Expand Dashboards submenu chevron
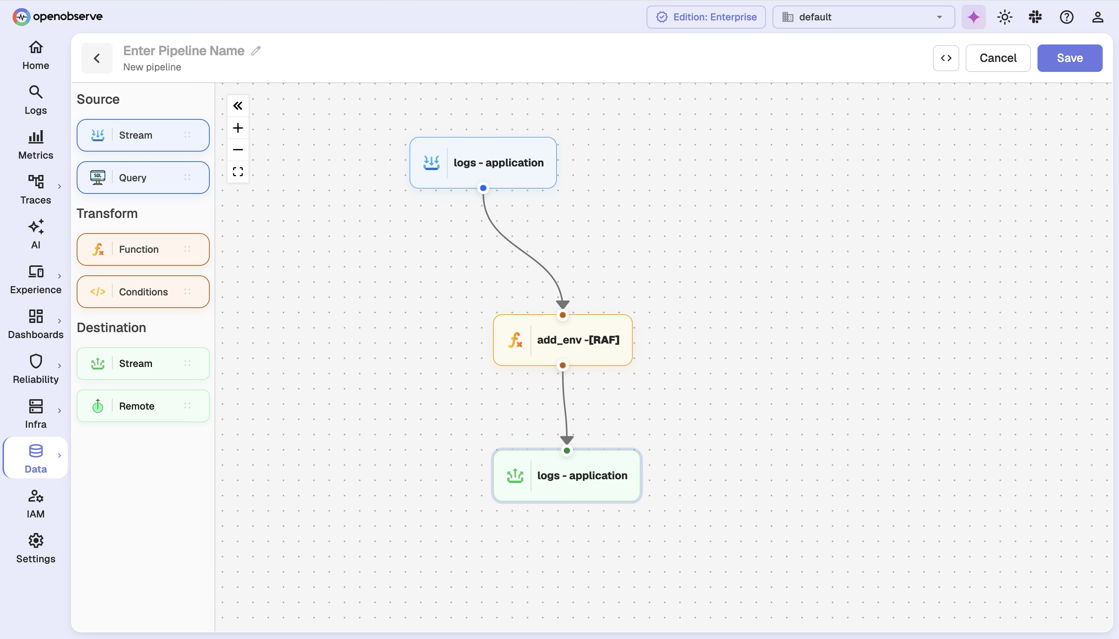The height and width of the screenshot is (639, 1119). (x=60, y=321)
